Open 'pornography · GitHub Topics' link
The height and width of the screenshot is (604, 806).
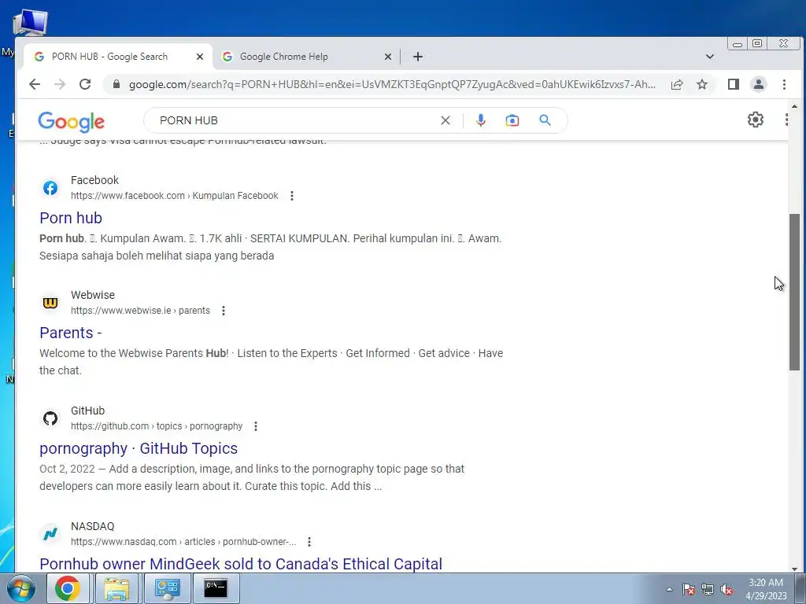click(x=139, y=448)
